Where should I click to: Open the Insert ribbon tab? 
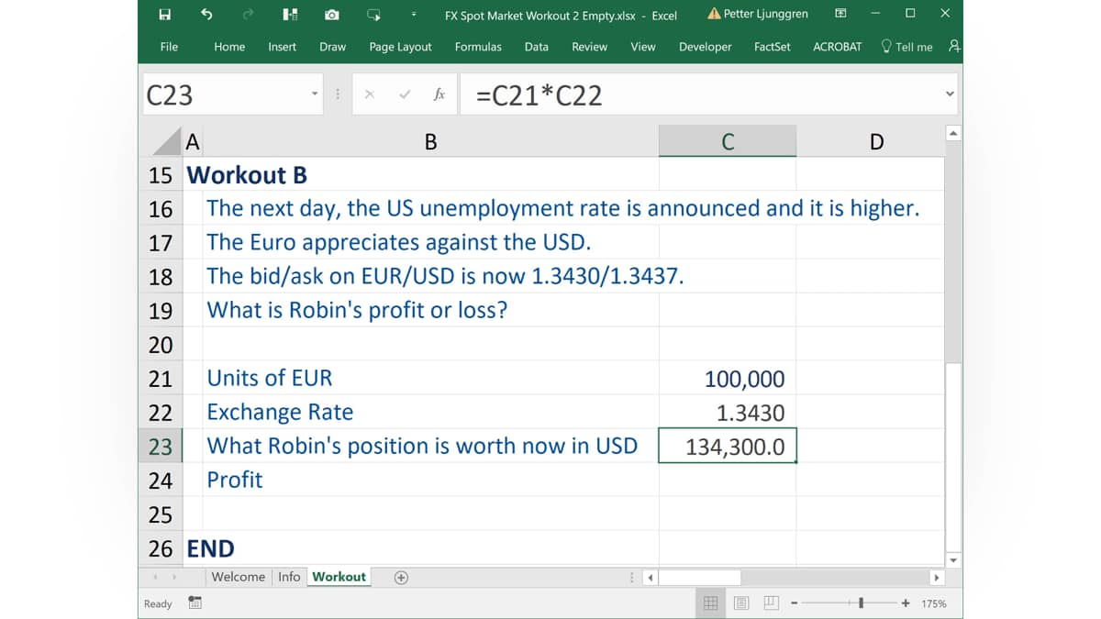282,47
